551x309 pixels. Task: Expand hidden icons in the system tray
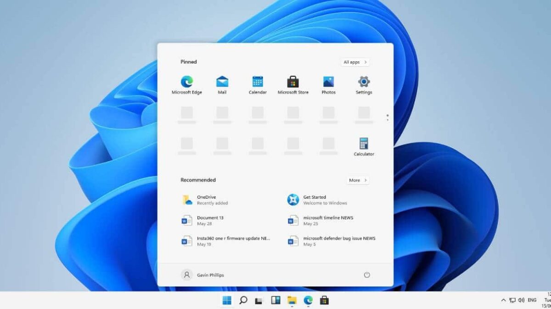click(x=504, y=300)
